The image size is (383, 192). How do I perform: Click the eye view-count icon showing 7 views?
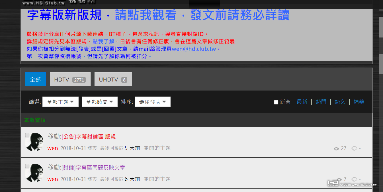[x=339, y=179]
